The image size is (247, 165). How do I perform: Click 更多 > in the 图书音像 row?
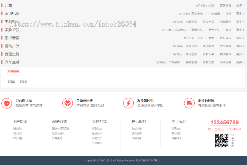pos(240,38)
